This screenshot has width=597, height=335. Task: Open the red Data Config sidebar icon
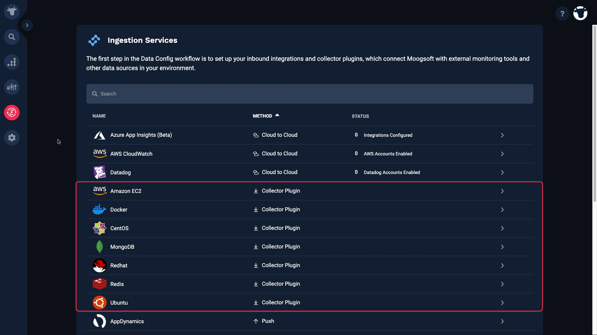point(12,112)
